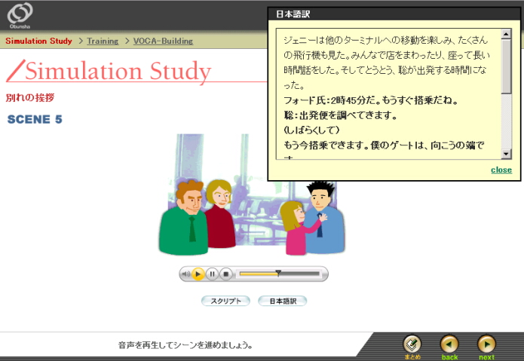Open the Training breadcrumb link
Image resolution: width=524 pixels, height=361 pixels.
click(x=103, y=41)
